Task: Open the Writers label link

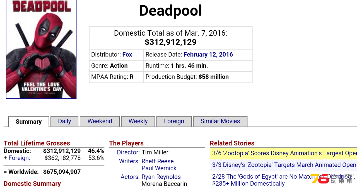Action: click(129, 161)
